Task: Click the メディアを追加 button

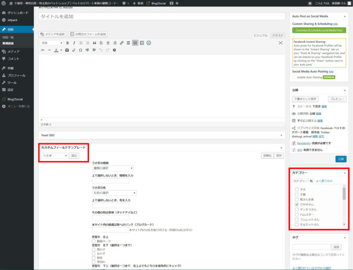Action: [x=53, y=34]
